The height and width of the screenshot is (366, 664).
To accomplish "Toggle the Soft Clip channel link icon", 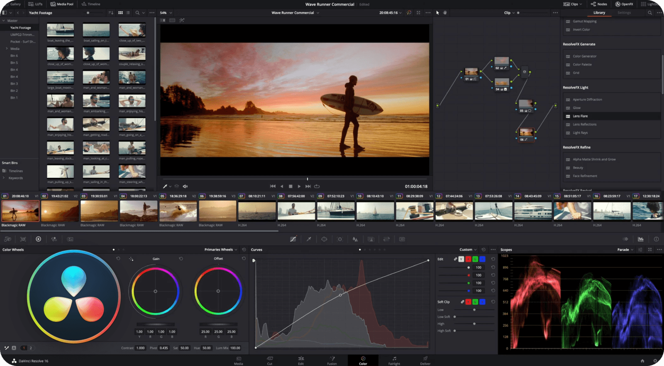I will point(462,302).
